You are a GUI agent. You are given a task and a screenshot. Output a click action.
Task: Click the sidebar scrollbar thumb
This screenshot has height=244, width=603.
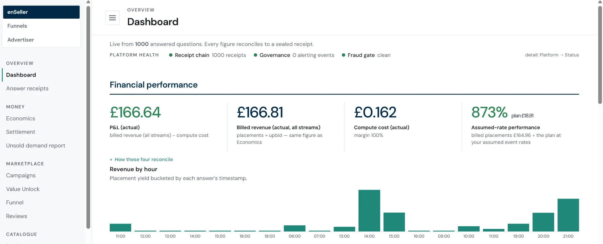point(88,117)
